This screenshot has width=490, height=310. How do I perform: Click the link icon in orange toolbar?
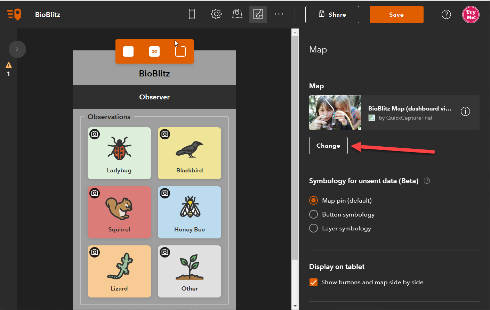point(154,51)
